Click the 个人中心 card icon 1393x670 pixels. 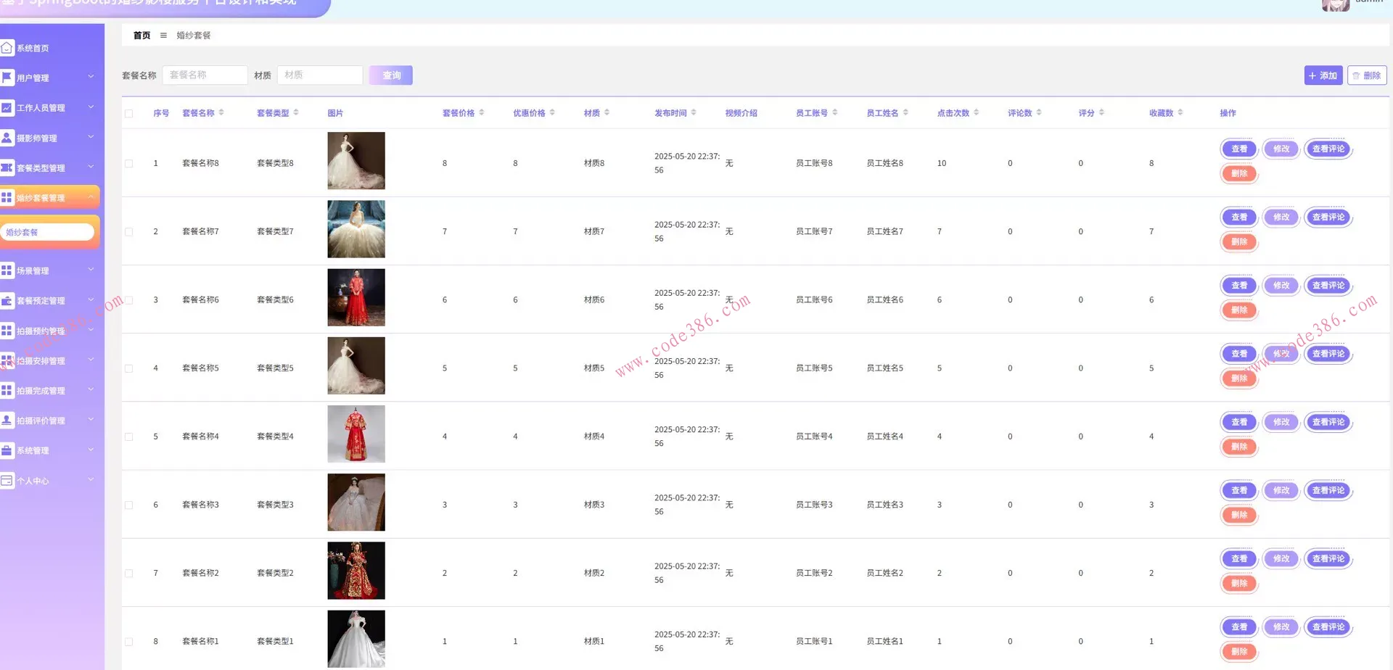click(x=7, y=480)
